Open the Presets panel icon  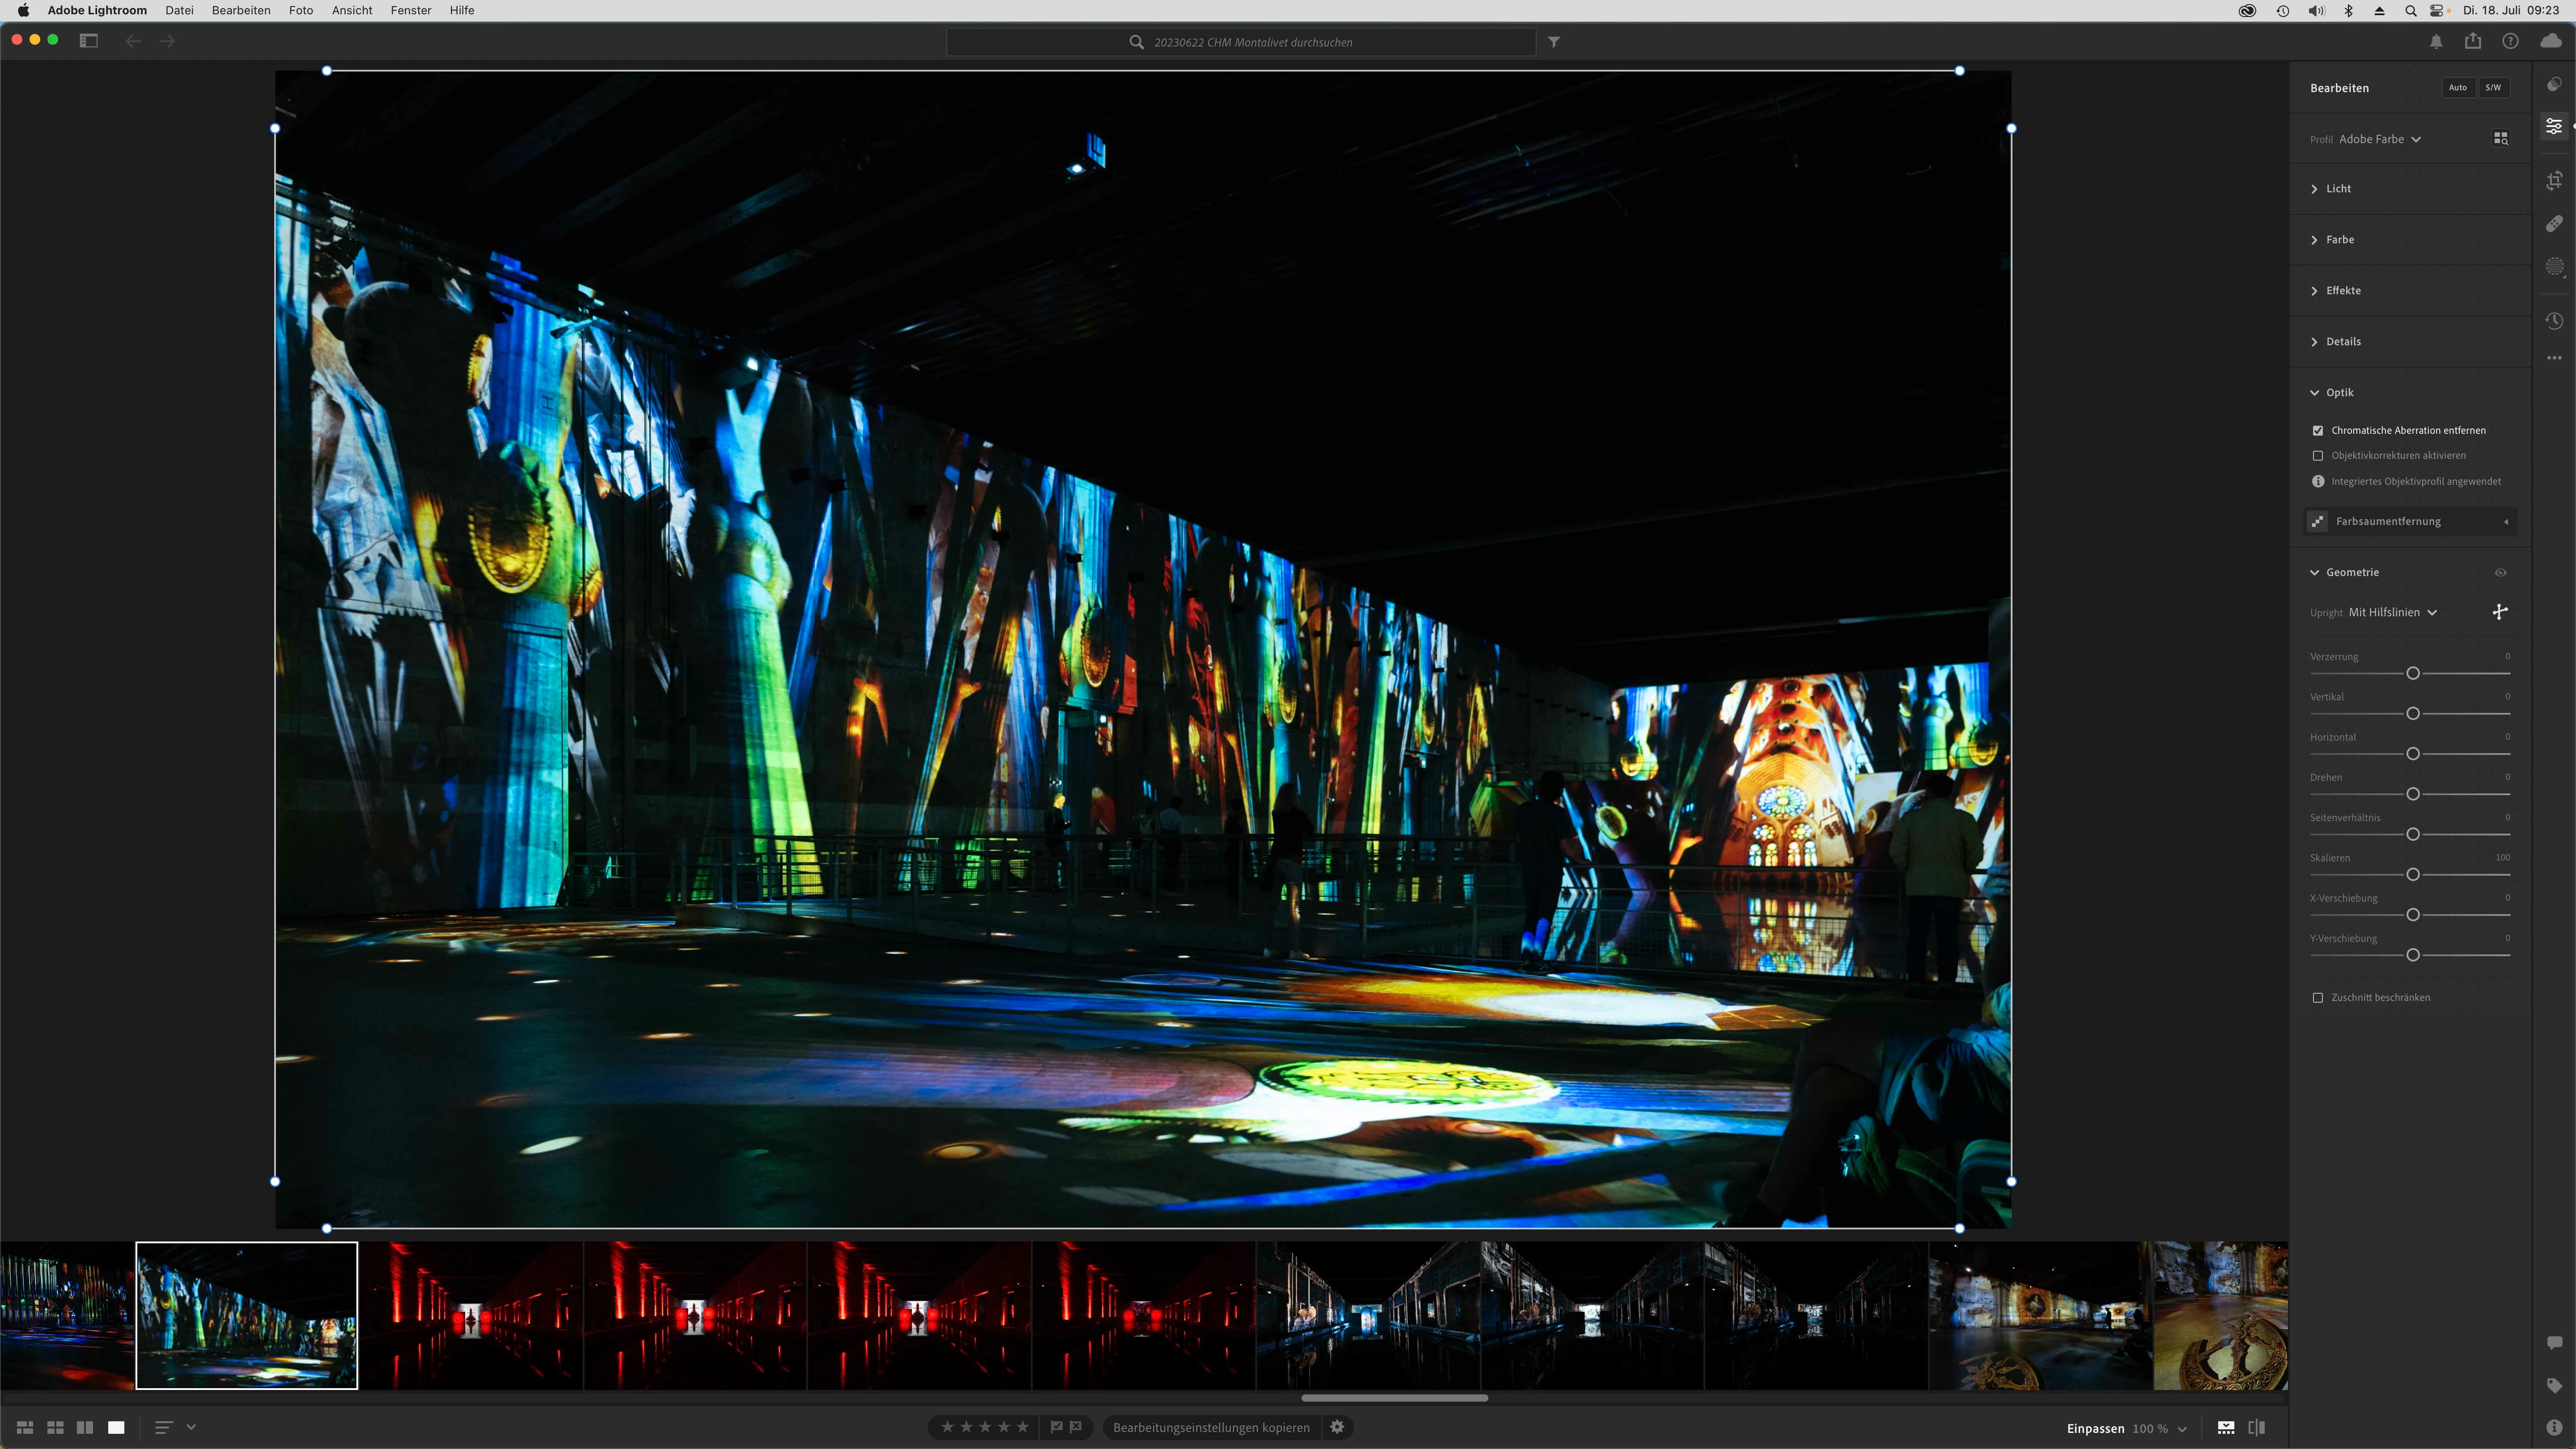click(x=2554, y=85)
